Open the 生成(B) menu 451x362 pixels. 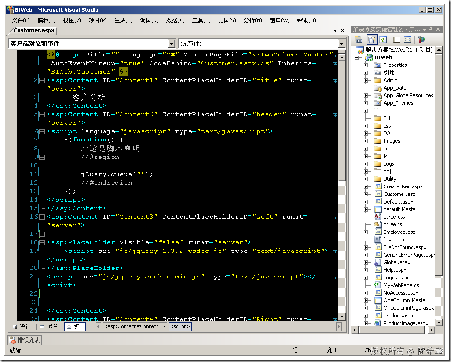point(123,20)
